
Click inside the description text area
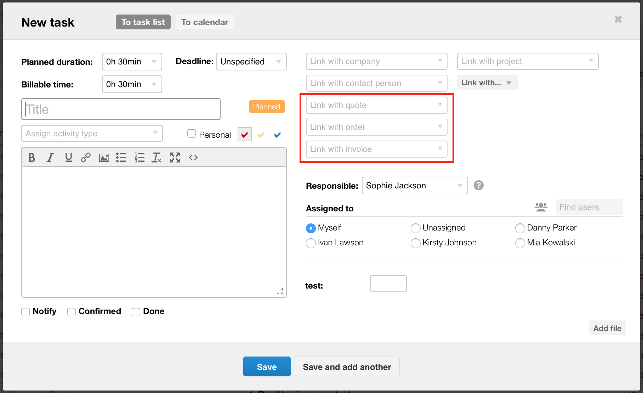(x=154, y=231)
